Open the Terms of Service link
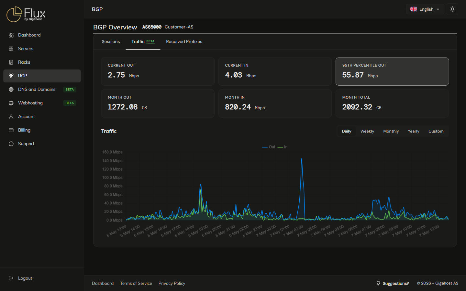Screen dimensions: 466x291 pyautogui.click(x=136, y=283)
